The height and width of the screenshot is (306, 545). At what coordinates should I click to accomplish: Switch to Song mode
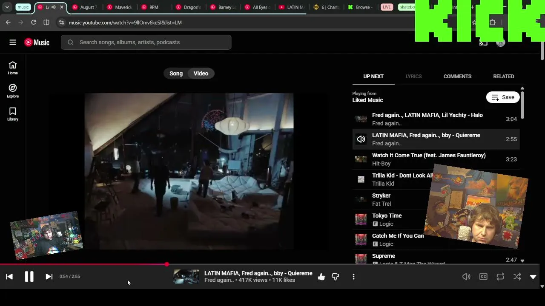pyautogui.click(x=176, y=74)
